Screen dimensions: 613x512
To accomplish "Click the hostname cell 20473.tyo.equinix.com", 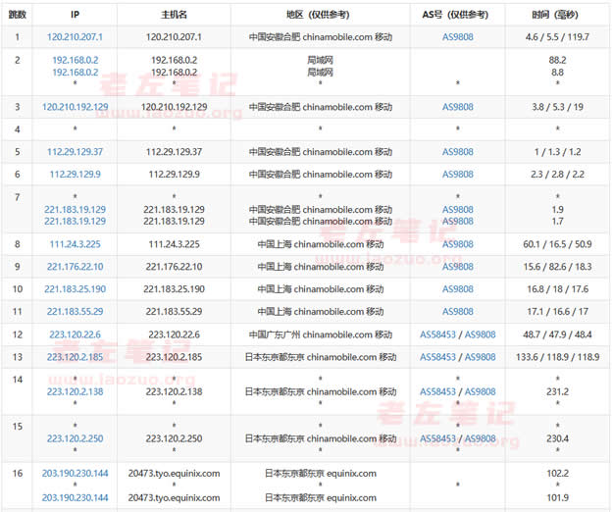I will (174, 473).
